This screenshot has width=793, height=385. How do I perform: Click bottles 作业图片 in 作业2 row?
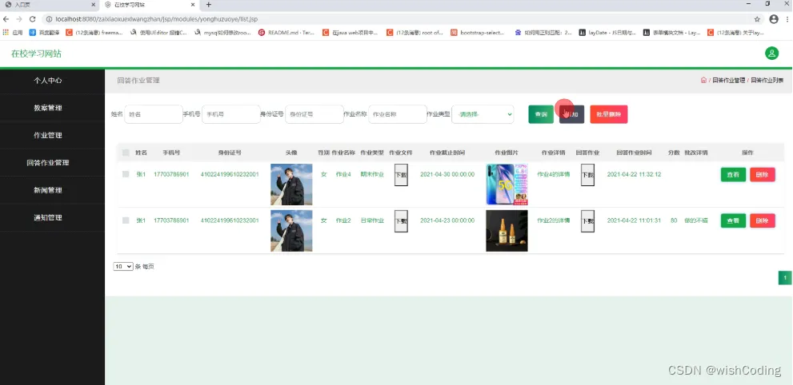[x=507, y=231]
